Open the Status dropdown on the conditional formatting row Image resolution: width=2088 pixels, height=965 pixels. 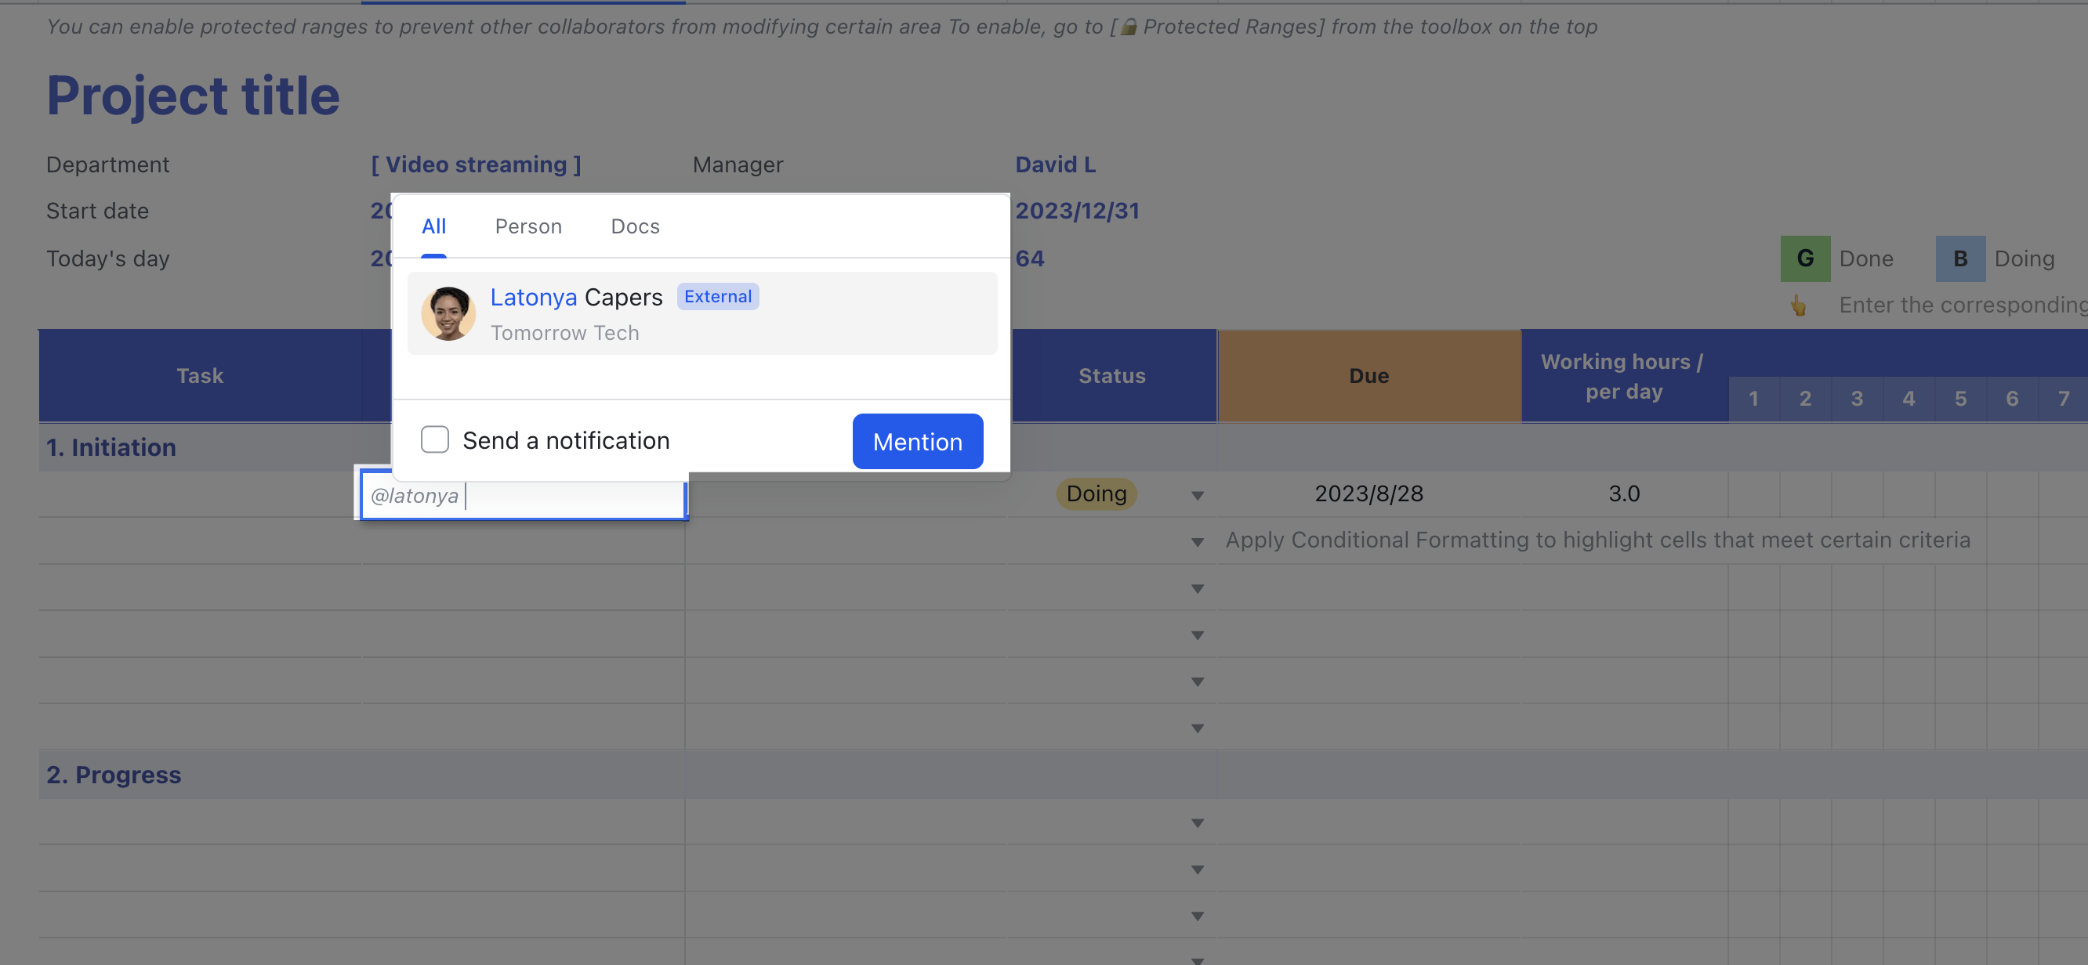pyautogui.click(x=1197, y=541)
